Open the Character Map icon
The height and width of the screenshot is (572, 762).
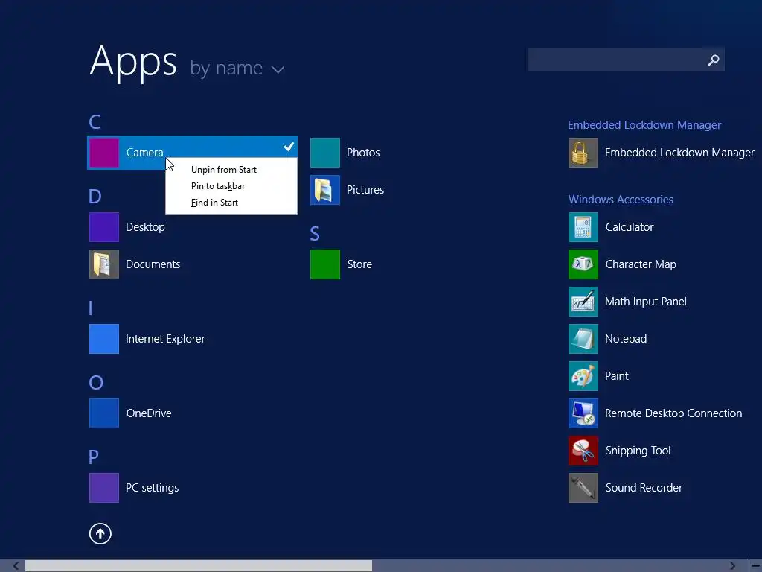coord(583,264)
